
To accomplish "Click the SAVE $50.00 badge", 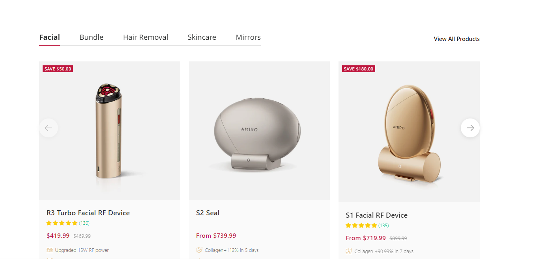I will click(58, 69).
